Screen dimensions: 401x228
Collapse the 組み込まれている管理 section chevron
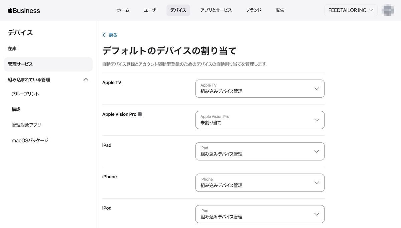coord(86,80)
